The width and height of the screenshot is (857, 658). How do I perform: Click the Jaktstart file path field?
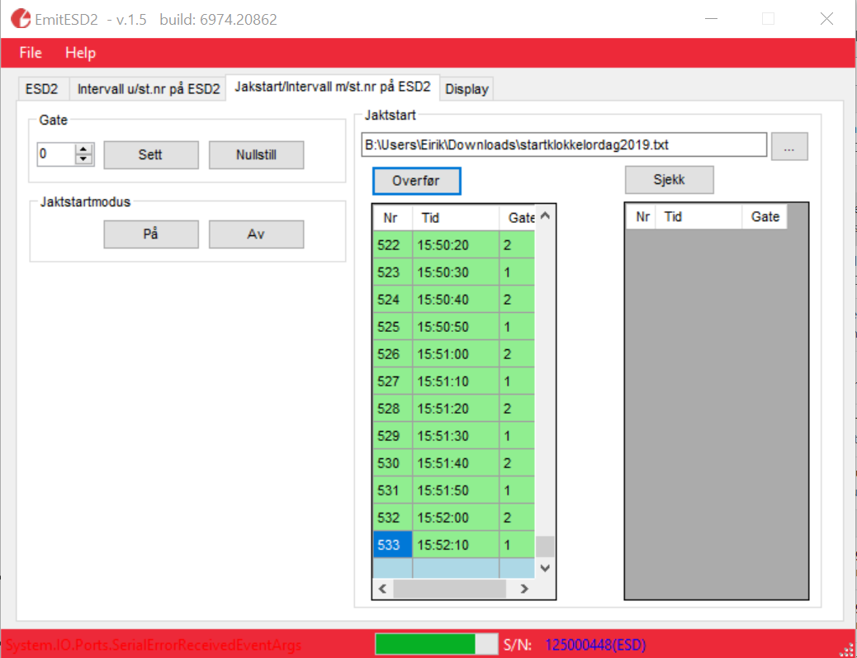coord(564,144)
